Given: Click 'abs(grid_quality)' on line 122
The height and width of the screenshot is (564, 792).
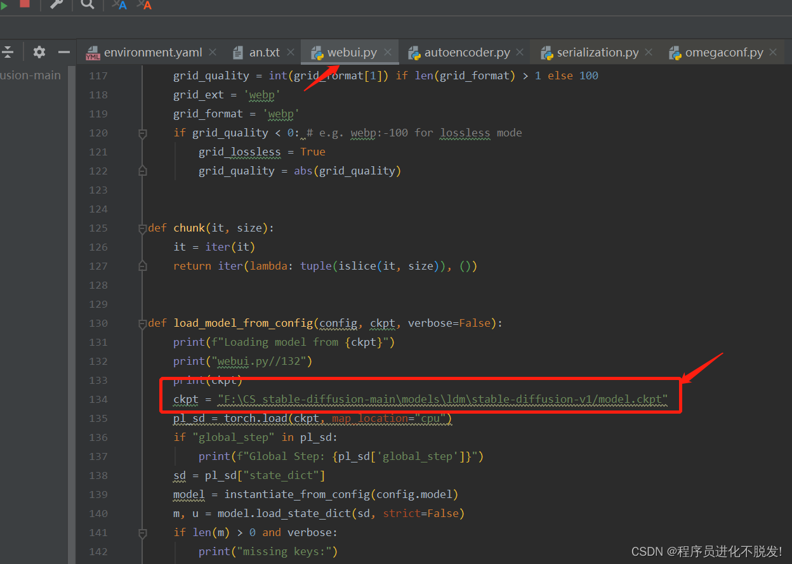Looking at the screenshot, I should pyautogui.click(x=347, y=171).
